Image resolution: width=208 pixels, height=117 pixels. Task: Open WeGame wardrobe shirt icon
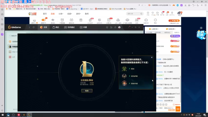[107, 27]
